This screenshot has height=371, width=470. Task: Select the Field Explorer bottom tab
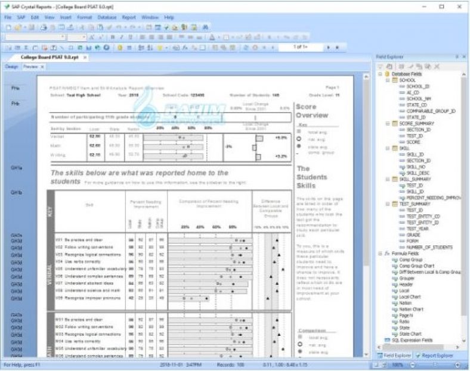point(394,356)
